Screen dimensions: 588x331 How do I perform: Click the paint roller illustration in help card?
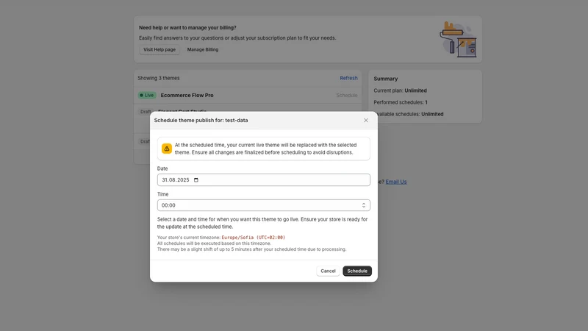click(x=458, y=40)
